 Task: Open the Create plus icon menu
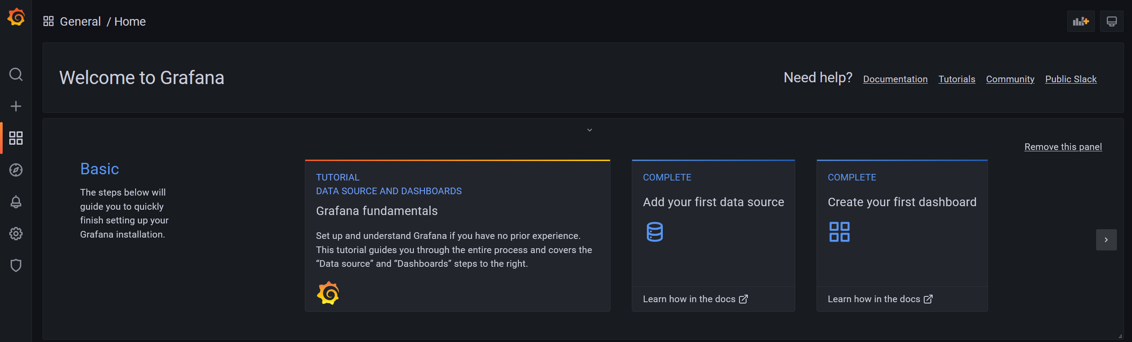16,106
